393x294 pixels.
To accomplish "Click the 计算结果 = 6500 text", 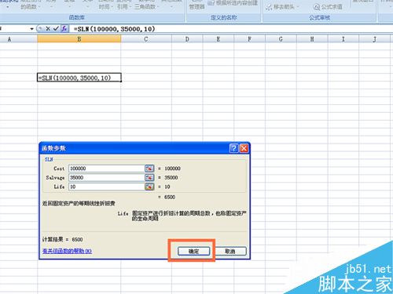I will tap(63, 239).
